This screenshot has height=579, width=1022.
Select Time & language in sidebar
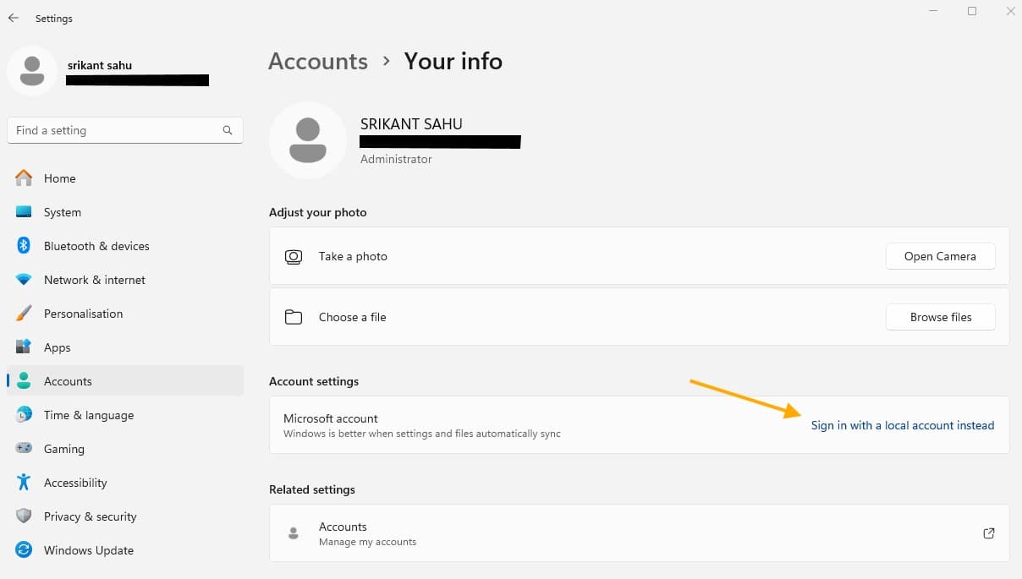click(89, 415)
